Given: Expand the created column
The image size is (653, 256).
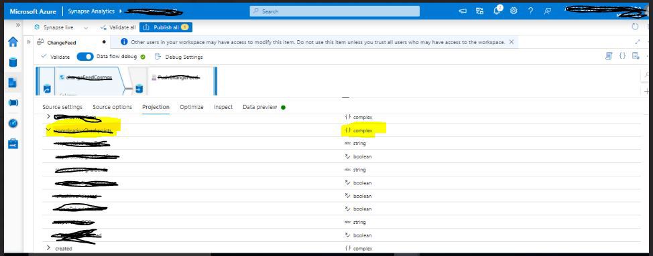Looking at the screenshot, I should pyautogui.click(x=49, y=248).
